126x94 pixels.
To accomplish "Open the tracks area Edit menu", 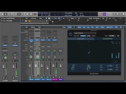I will (x=27, y=18).
